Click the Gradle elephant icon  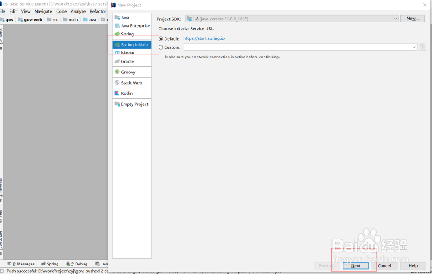pos(117,61)
